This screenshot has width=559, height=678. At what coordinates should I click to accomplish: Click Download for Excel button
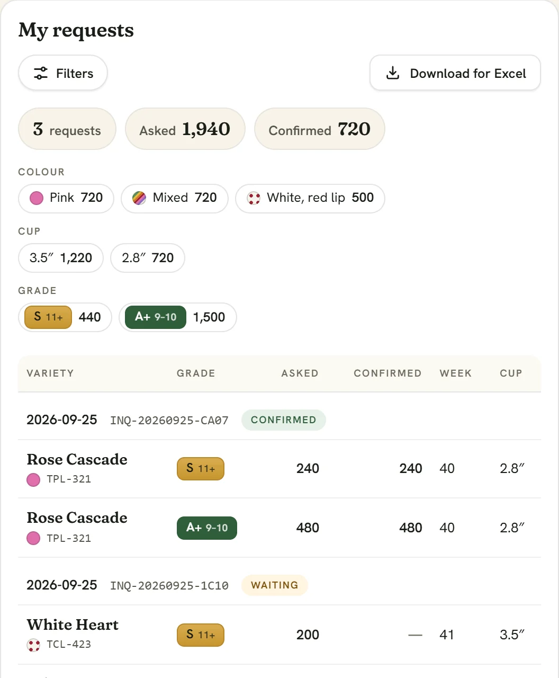point(455,73)
